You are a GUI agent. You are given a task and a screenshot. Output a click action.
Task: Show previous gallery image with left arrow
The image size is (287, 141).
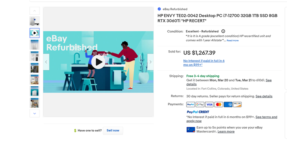(x=46, y=62)
